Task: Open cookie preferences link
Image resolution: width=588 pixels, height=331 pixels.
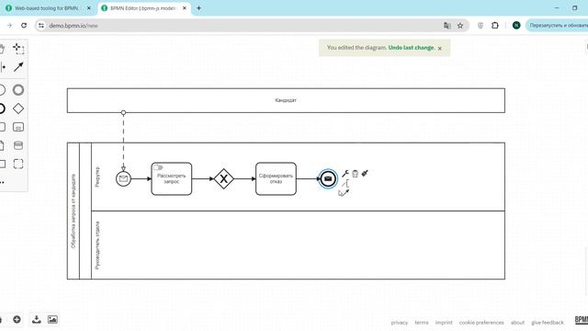Action: pyautogui.click(x=481, y=323)
